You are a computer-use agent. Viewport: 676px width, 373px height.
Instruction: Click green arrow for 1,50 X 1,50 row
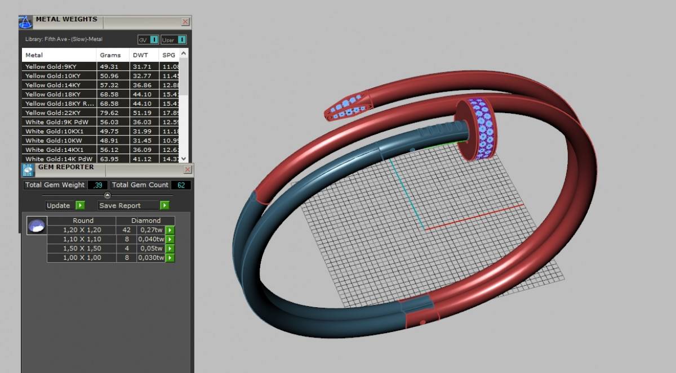pos(170,249)
